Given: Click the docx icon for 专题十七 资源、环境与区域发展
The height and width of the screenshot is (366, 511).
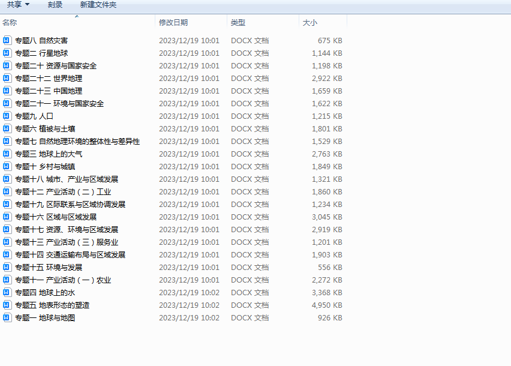Looking at the screenshot, I should click(7, 229).
